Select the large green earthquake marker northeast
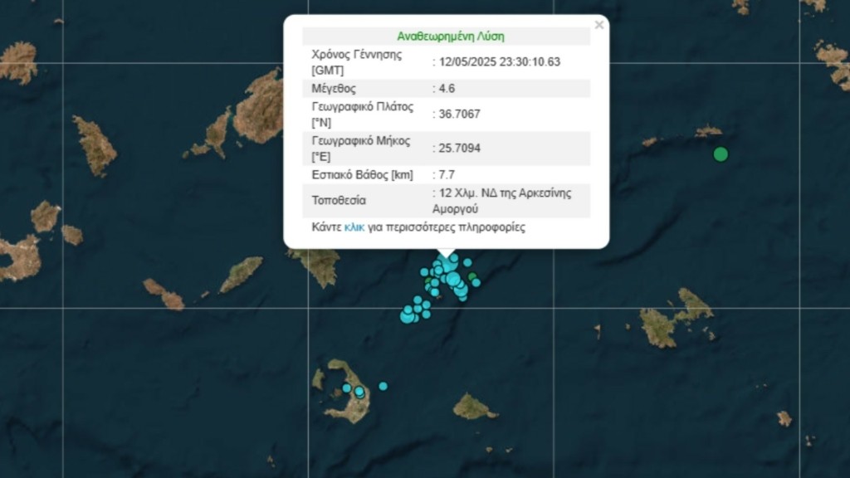The image size is (850, 478). tap(721, 154)
